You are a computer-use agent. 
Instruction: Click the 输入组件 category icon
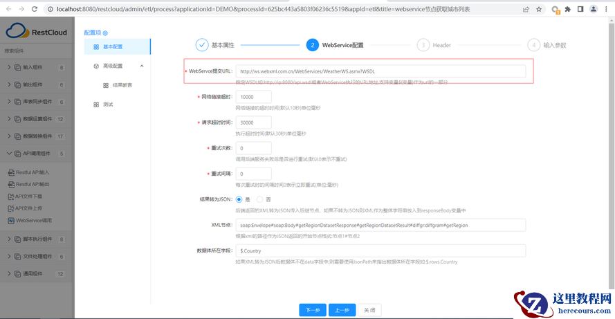click(x=18, y=68)
